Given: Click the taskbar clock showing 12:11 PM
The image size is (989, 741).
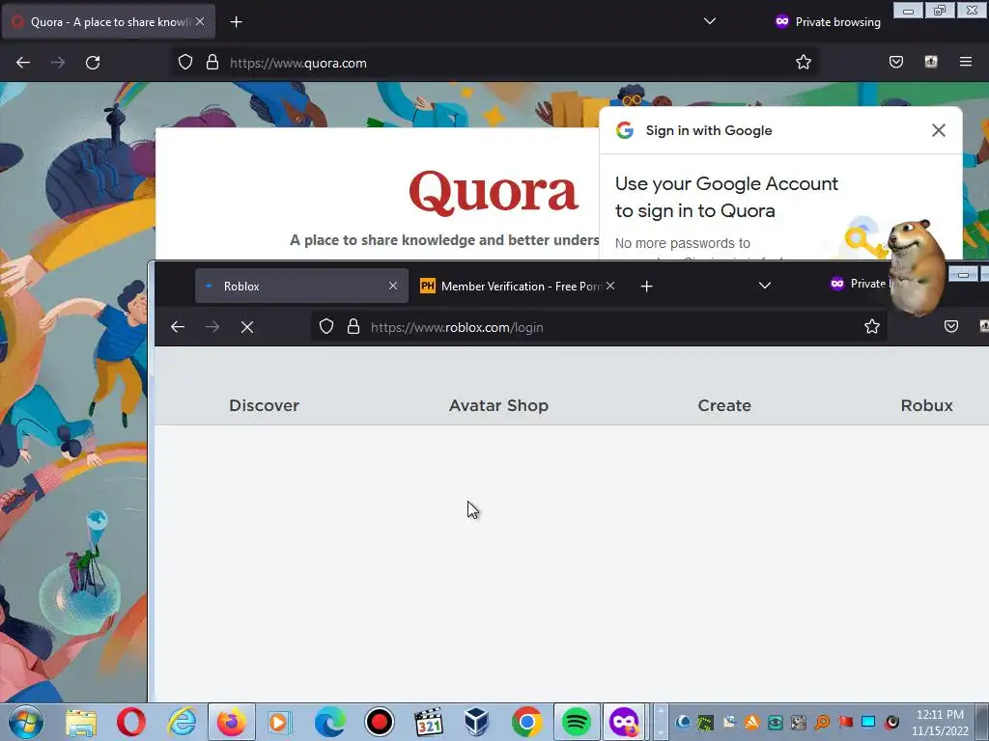Looking at the screenshot, I should click(x=940, y=723).
